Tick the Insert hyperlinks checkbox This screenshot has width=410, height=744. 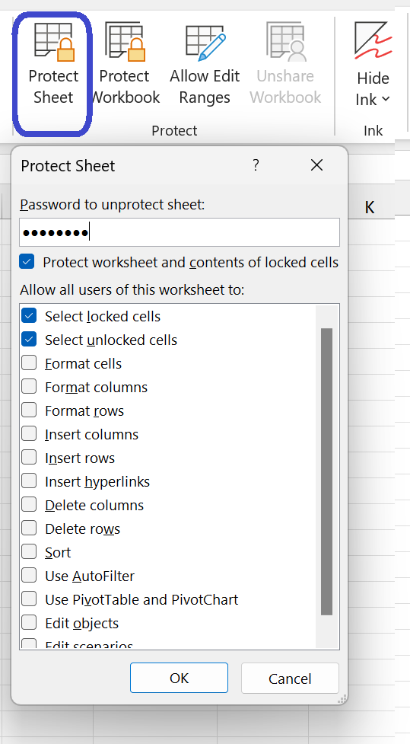tap(29, 481)
